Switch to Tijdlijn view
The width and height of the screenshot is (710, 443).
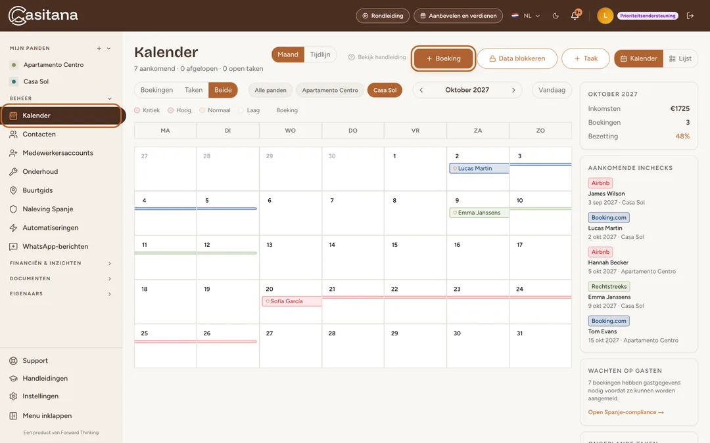[x=320, y=54]
